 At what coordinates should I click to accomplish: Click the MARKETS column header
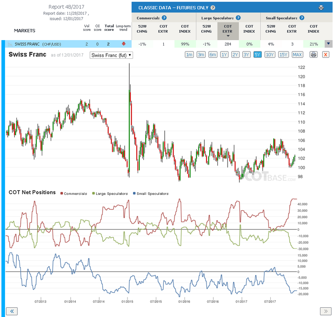tap(24, 31)
